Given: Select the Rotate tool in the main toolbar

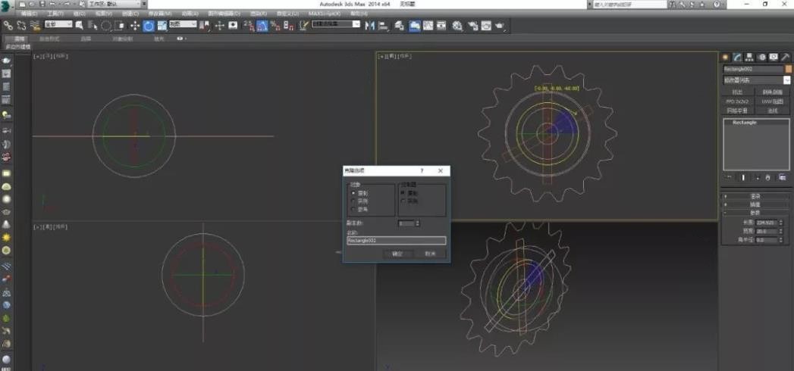Looking at the screenshot, I should point(149,26).
